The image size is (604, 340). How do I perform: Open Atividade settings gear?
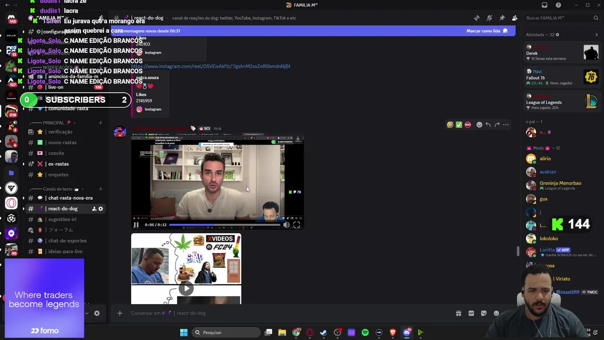557,34
